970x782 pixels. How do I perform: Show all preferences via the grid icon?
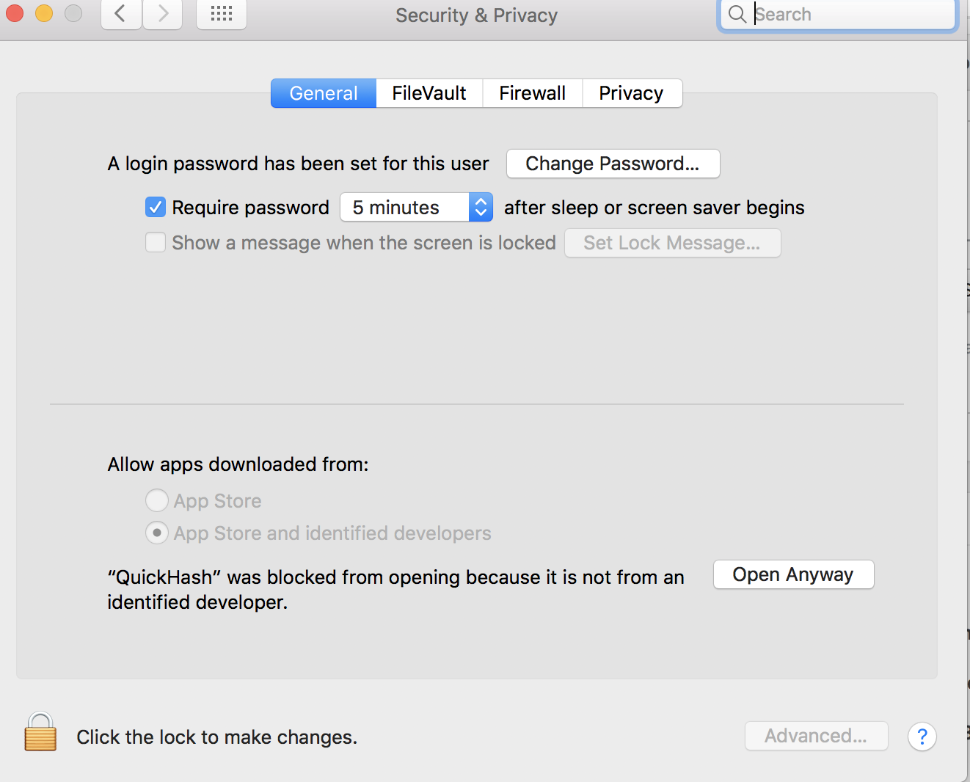coord(221,13)
